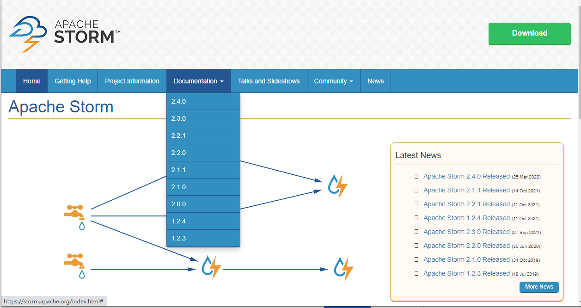581x308 pixels.
Task: Open Talks and Slideshows page
Action: pos(269,81)
